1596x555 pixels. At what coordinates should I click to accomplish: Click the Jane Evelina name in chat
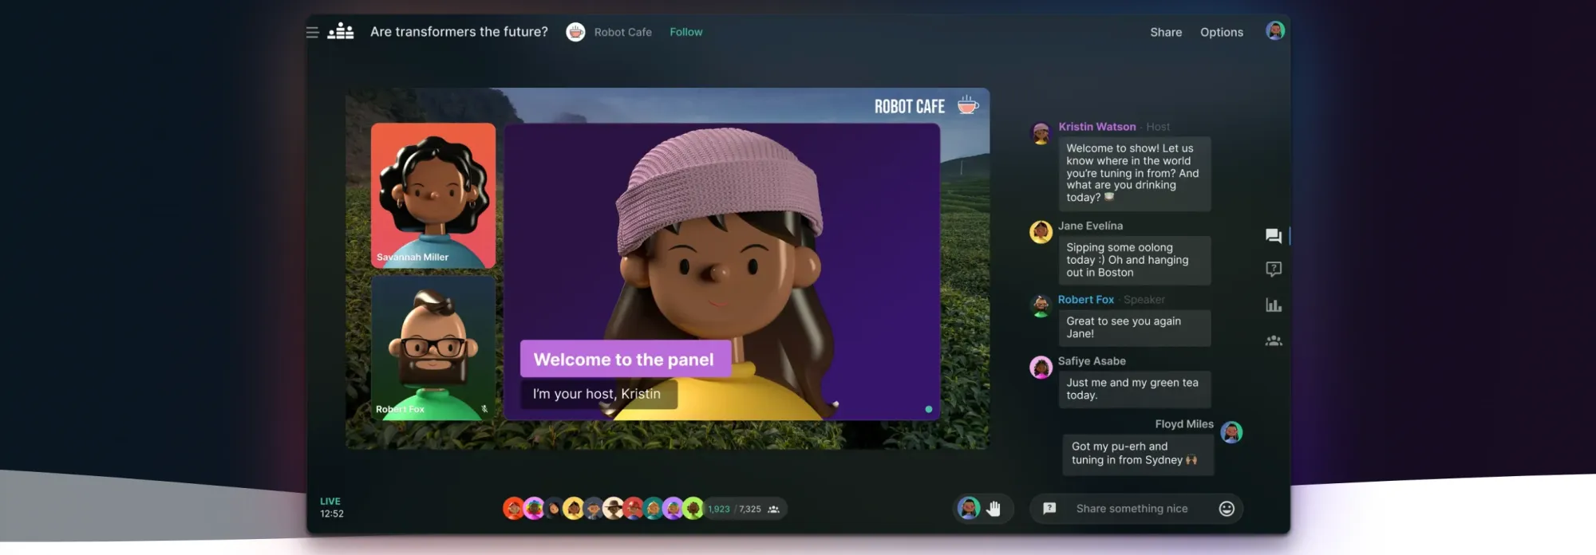(x=1090, y=226)
